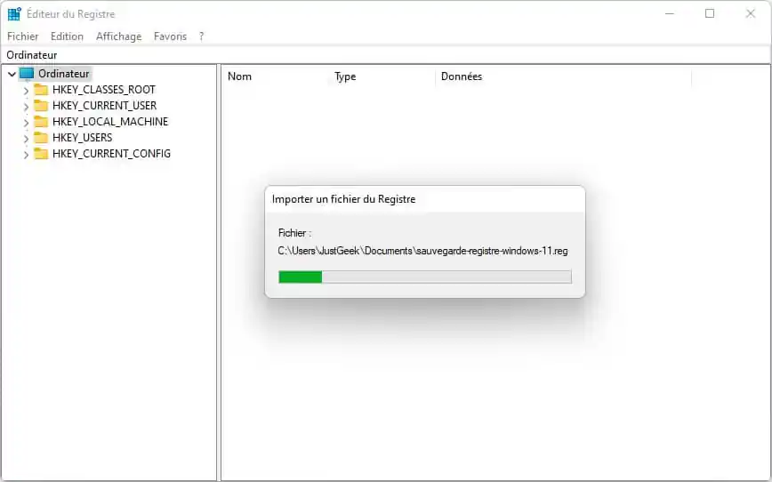Expand the HKEY_CURRENT_CONFIG key
The height and width of the screenshot is (482, 772).
26,155
